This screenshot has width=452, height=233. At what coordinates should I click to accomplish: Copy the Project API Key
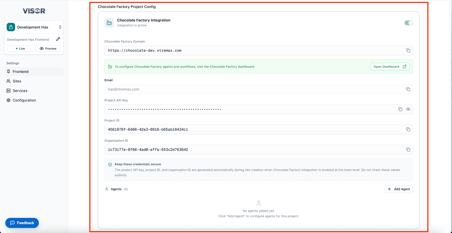click(400, 109)
